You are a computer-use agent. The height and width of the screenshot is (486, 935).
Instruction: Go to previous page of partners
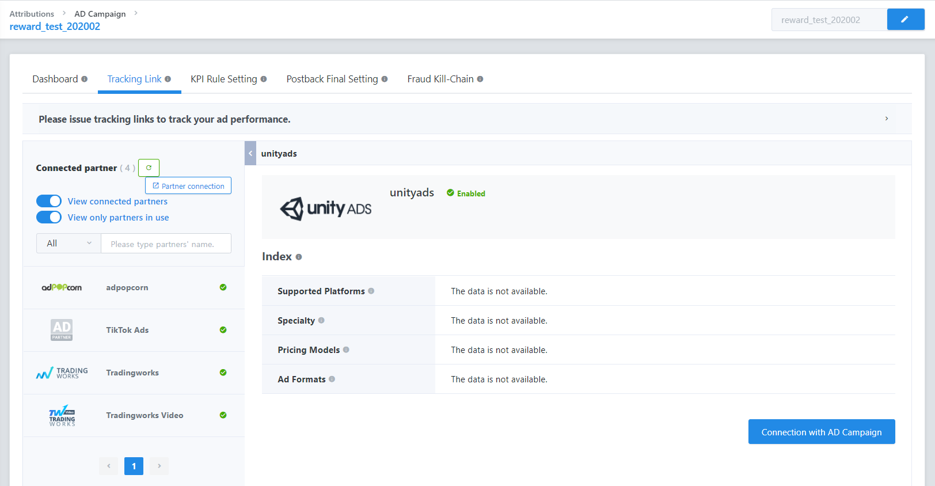point(108,466)
